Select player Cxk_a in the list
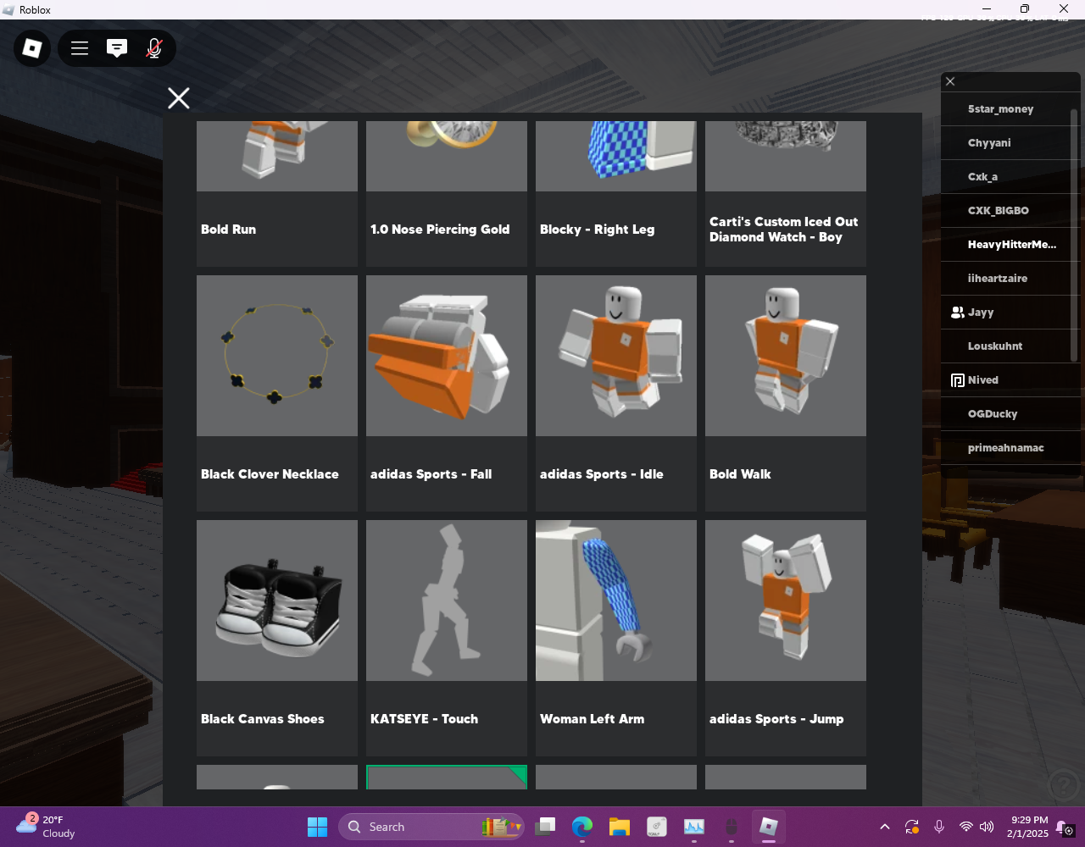 pyautogui.click(x=1005, y=177)
